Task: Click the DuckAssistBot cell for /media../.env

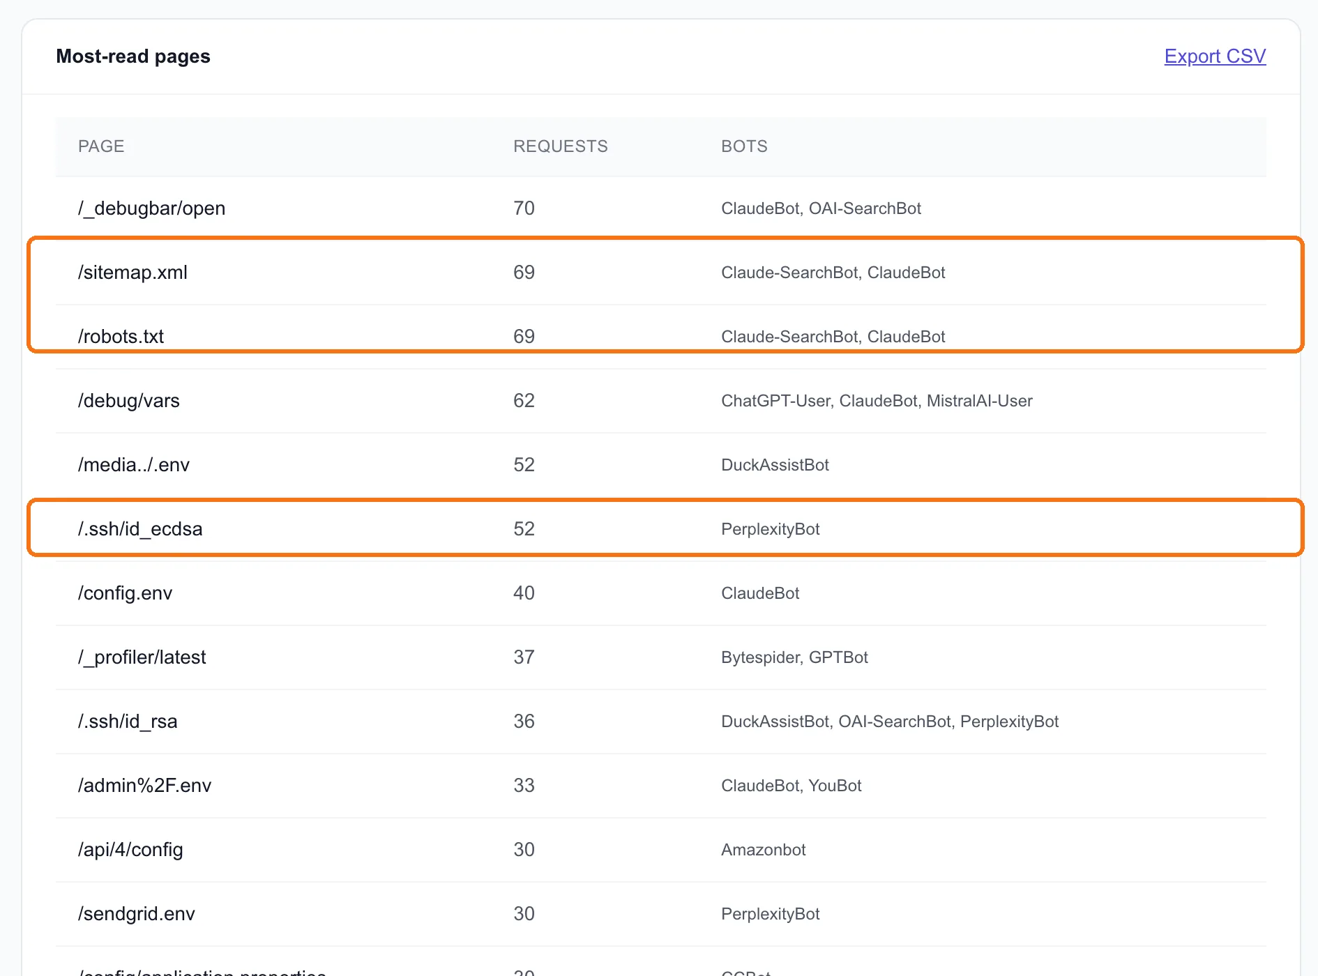Action: (775, 465)
